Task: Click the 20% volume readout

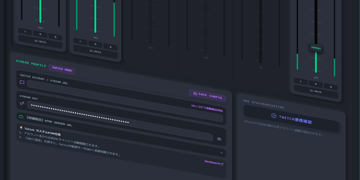Action: click(316, 78)
